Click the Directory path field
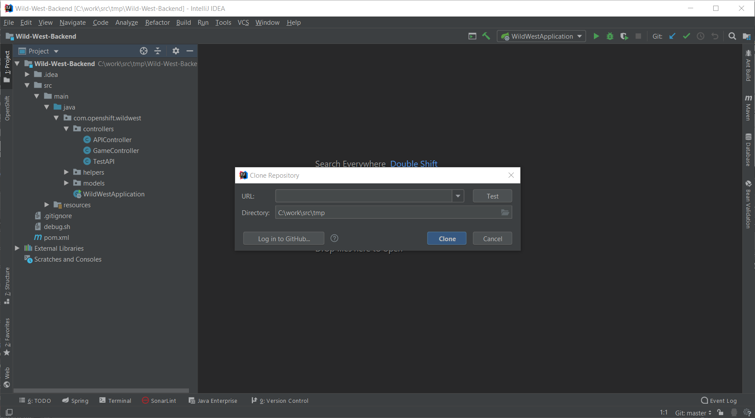Viewport: 755px width, 418px height. 394,212
